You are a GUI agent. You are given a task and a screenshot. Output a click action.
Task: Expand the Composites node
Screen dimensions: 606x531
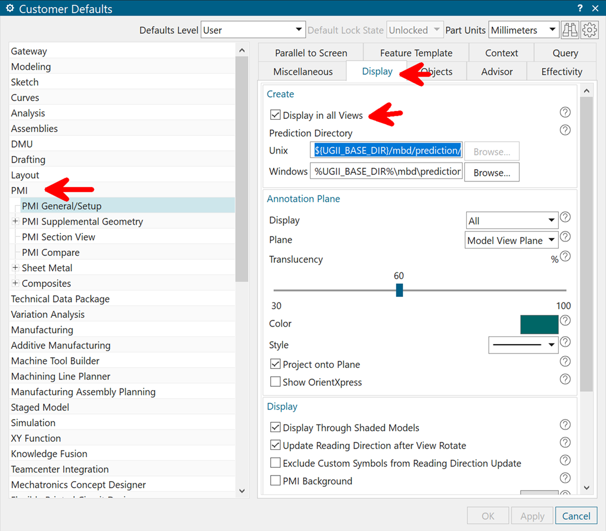15,283
